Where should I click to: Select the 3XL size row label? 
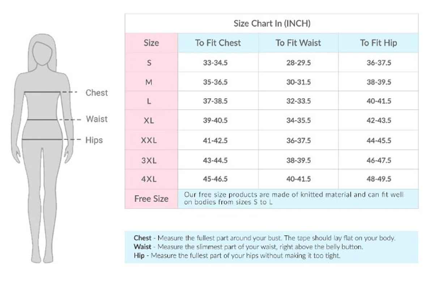coord(149,160)
